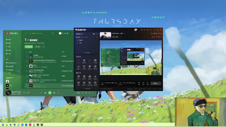
Task: Toggle loop mode icon in NetEase player bar
Action: pos(41,93)
